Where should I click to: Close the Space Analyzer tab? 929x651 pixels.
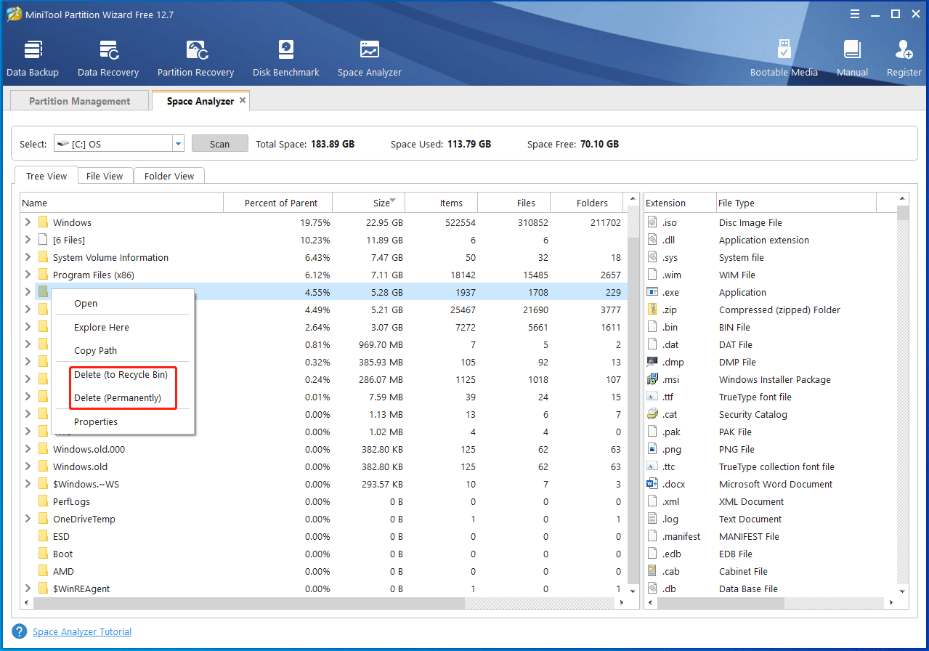(x=243, y=100)
